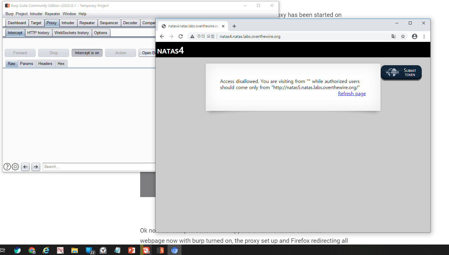Image resolution: width=449 pixels, height=255 pixels.
Task: Open Chrome from the Windows taskbar
Action: point(32,250)
